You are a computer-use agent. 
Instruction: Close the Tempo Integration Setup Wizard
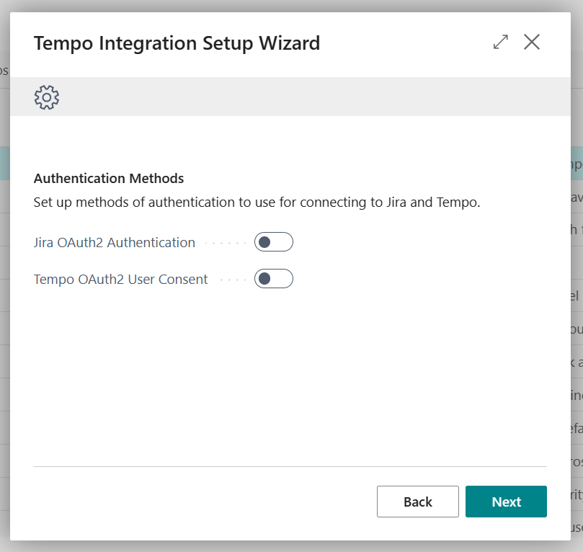tap(532, 42)
